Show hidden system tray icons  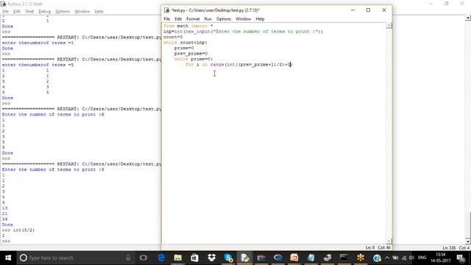click(x=387, y=258)
